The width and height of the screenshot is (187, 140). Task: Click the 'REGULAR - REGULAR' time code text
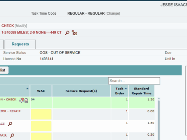click(x=86, y=14)
